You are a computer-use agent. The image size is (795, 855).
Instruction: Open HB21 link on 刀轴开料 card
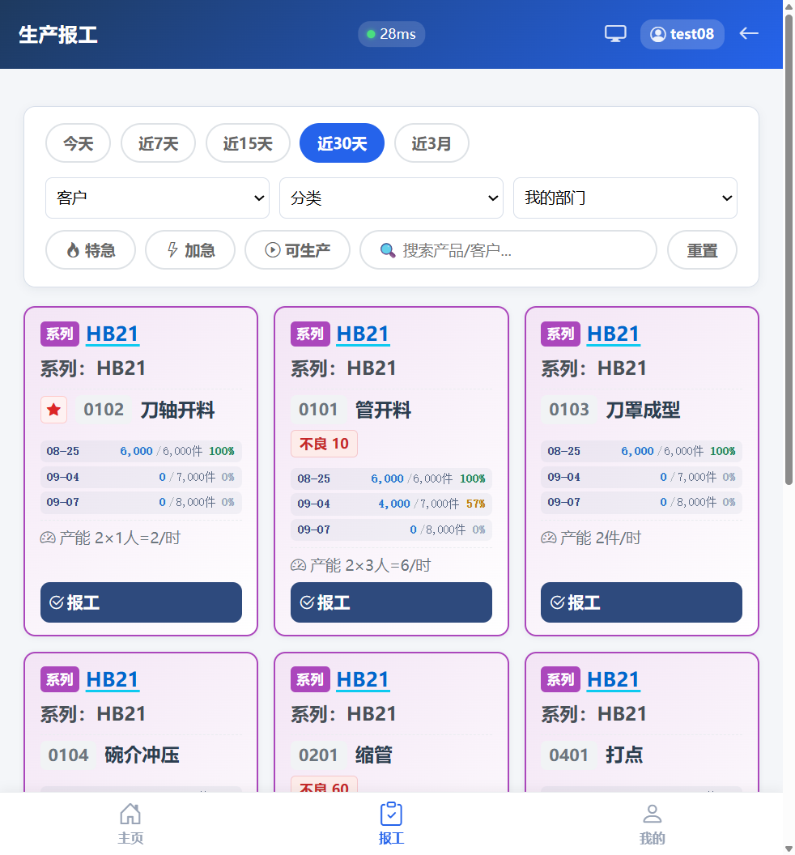(113, 334)
